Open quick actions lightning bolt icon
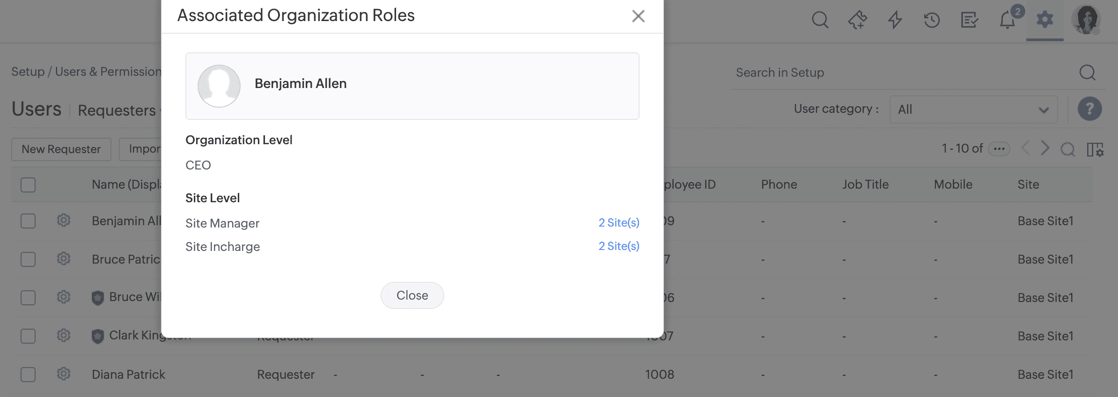This screenshot has height=397, width=1118. click(895, 20)
